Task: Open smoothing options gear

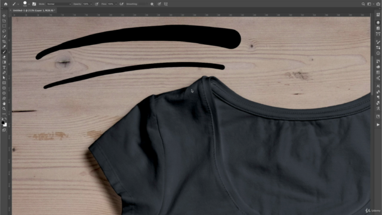Action: (152, 4)
